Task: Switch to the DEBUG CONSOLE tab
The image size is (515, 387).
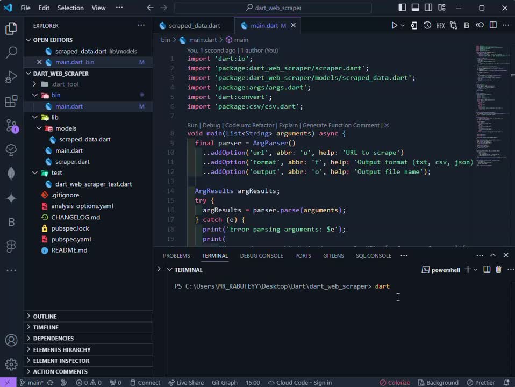Action: [261, 256]
